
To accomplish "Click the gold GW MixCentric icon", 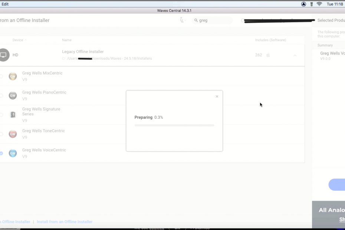I will tap(13, 76).
